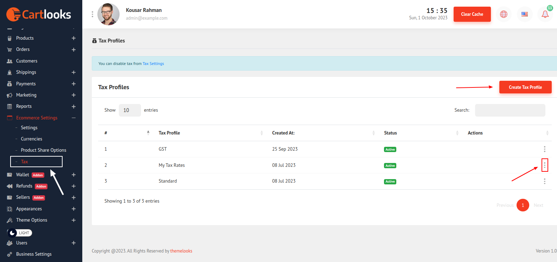Click the US flag language icon
The image size is (557, 262).
click(x=524, y=14)
